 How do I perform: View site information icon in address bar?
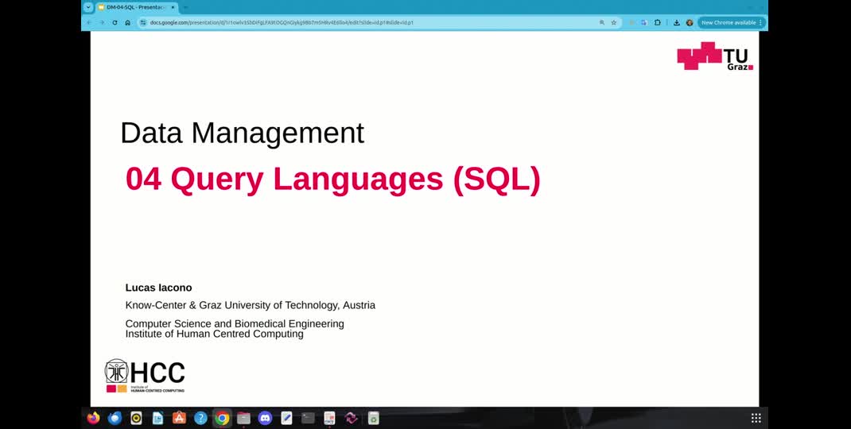point(143,23)
